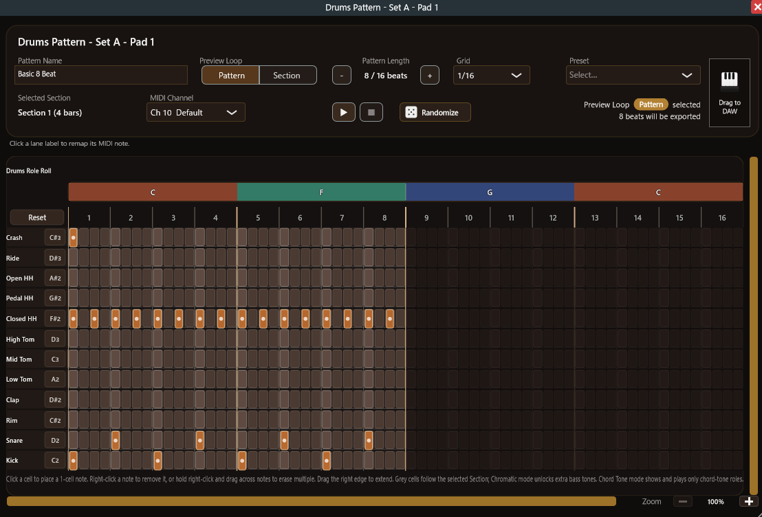Remap Mid Tom lane note C3
This screenshot has width=762, height=517.
pos(55,359)
